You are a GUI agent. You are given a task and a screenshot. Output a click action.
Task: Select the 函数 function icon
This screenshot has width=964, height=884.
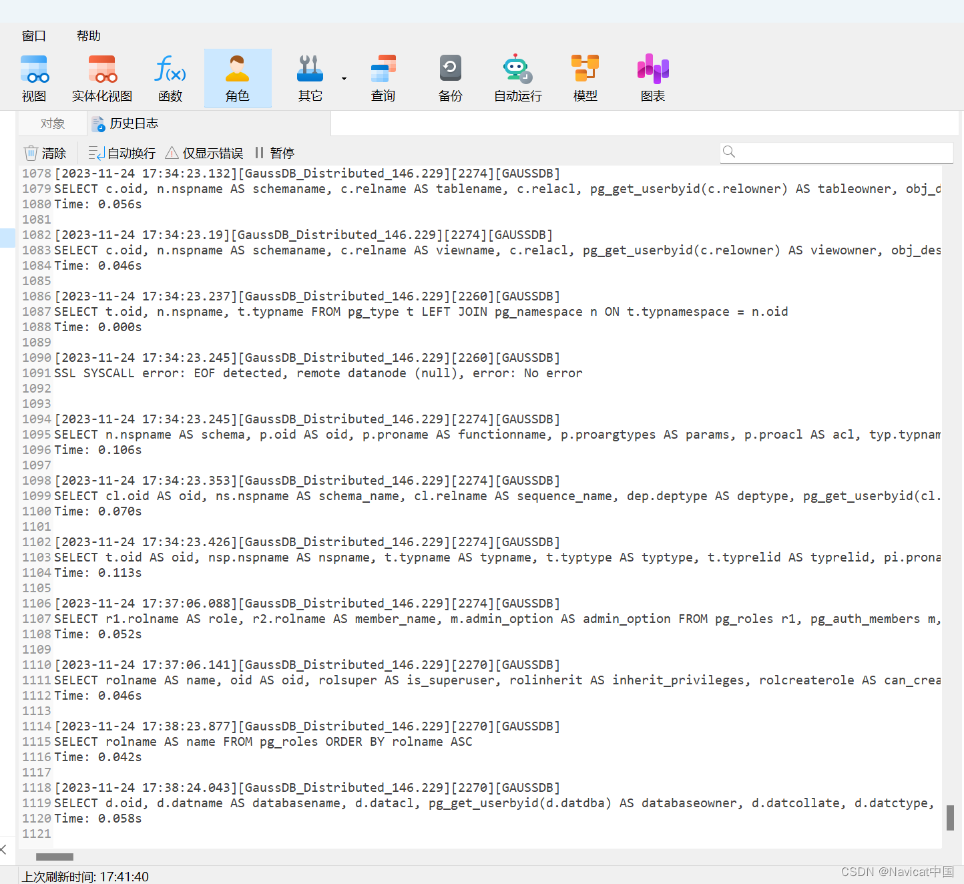170,78
